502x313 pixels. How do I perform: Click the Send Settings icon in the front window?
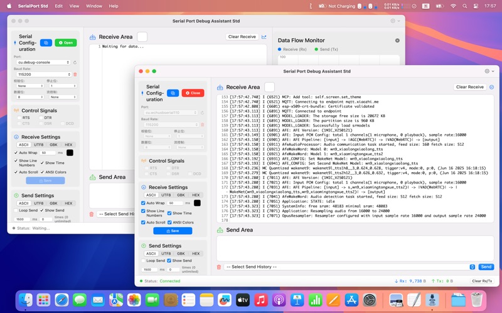(x=144, y=246)
